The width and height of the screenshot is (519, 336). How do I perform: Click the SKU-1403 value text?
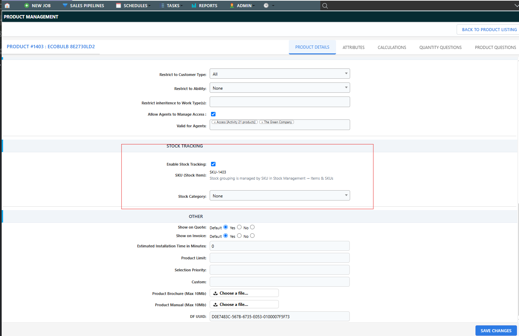point(218,172)
